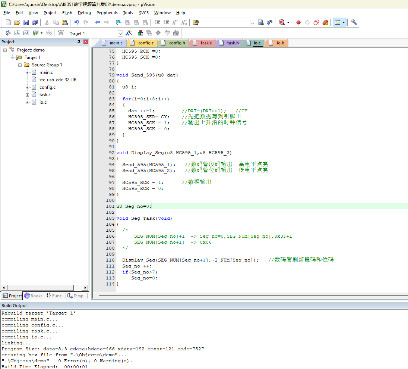Build target toolbar icon
Image resolution: width=408 pixels, height=369 pixels.
pos(18,33)
